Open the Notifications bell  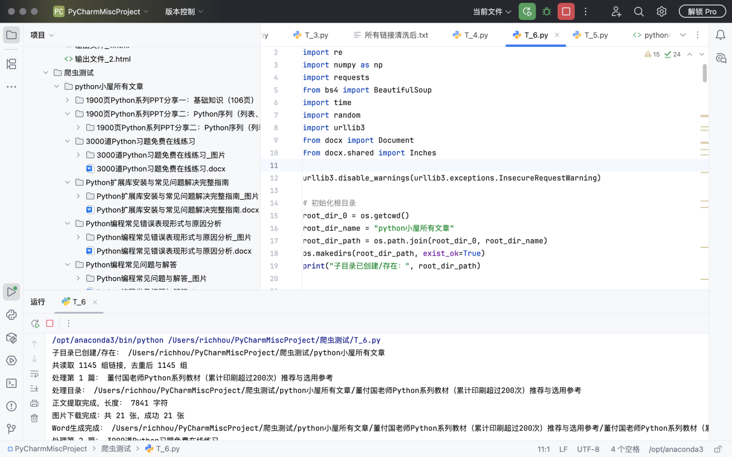point(720,35)
